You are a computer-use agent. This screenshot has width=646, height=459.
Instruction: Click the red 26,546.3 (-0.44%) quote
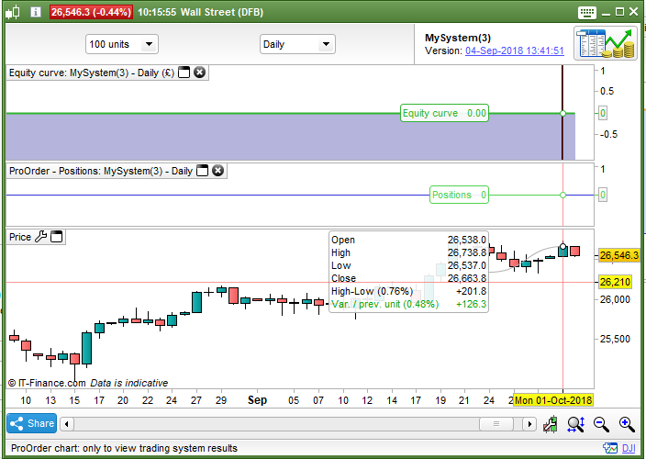point(91,12)
